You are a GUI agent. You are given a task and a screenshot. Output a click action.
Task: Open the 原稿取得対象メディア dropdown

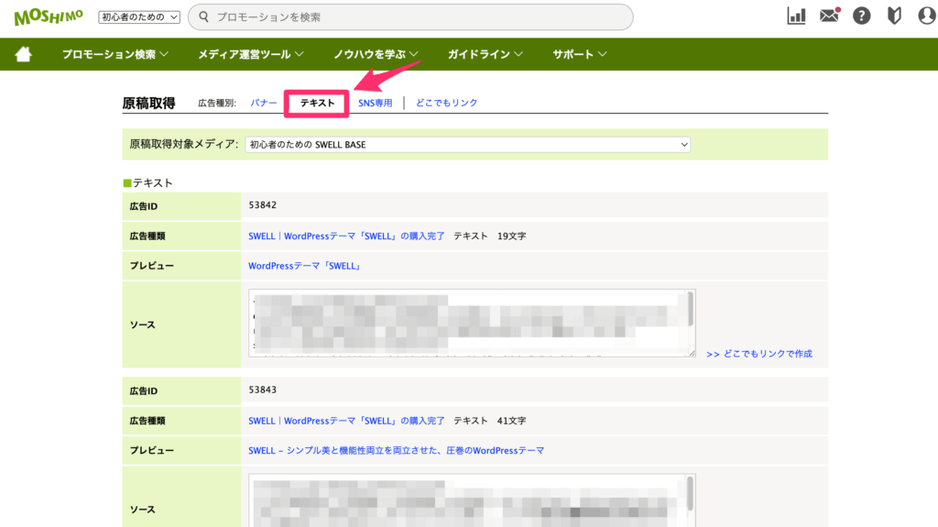click(x=467, y=145)
